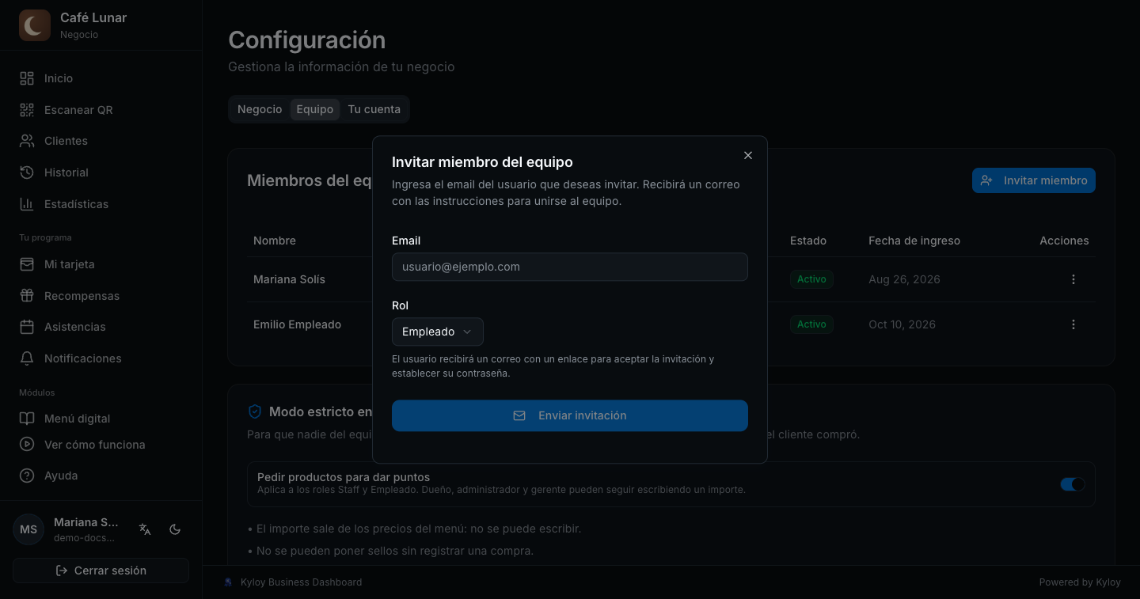The image size is (1140, 599).
Task: Toggle dark mode with moon icon
Action: (176, 529)
